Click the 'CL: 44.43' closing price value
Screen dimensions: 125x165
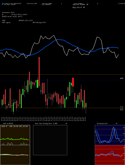click(46, 4)
